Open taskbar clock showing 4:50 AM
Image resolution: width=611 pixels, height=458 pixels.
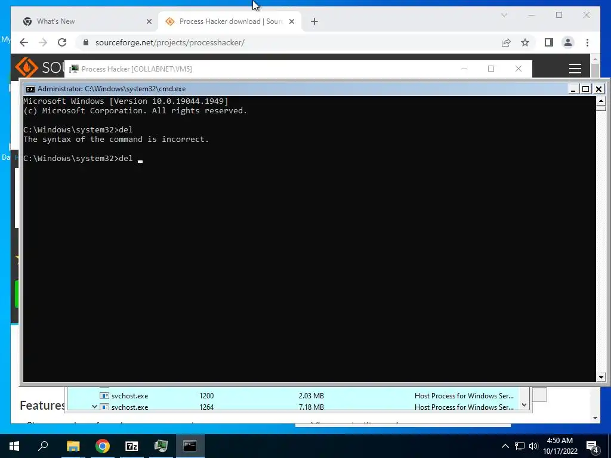[560, 446]
